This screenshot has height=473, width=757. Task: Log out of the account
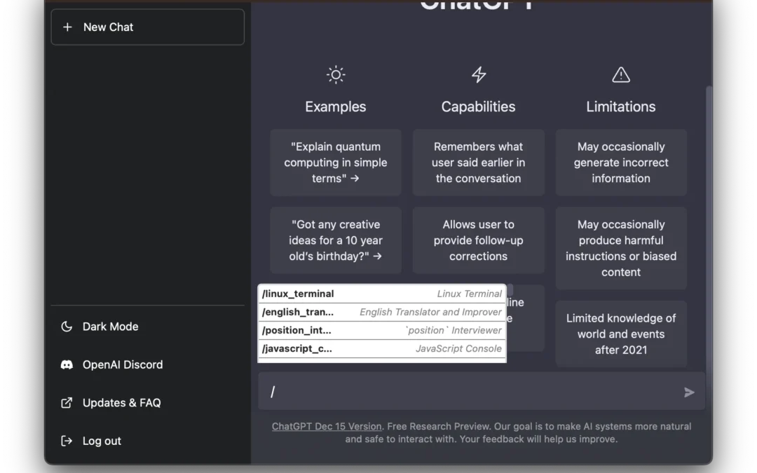pos(148,441)
